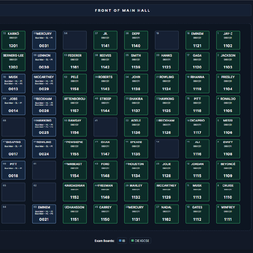Select STREEP seat card 1144
Viewport: 253px width, 253px height.
tap(105, 105)
